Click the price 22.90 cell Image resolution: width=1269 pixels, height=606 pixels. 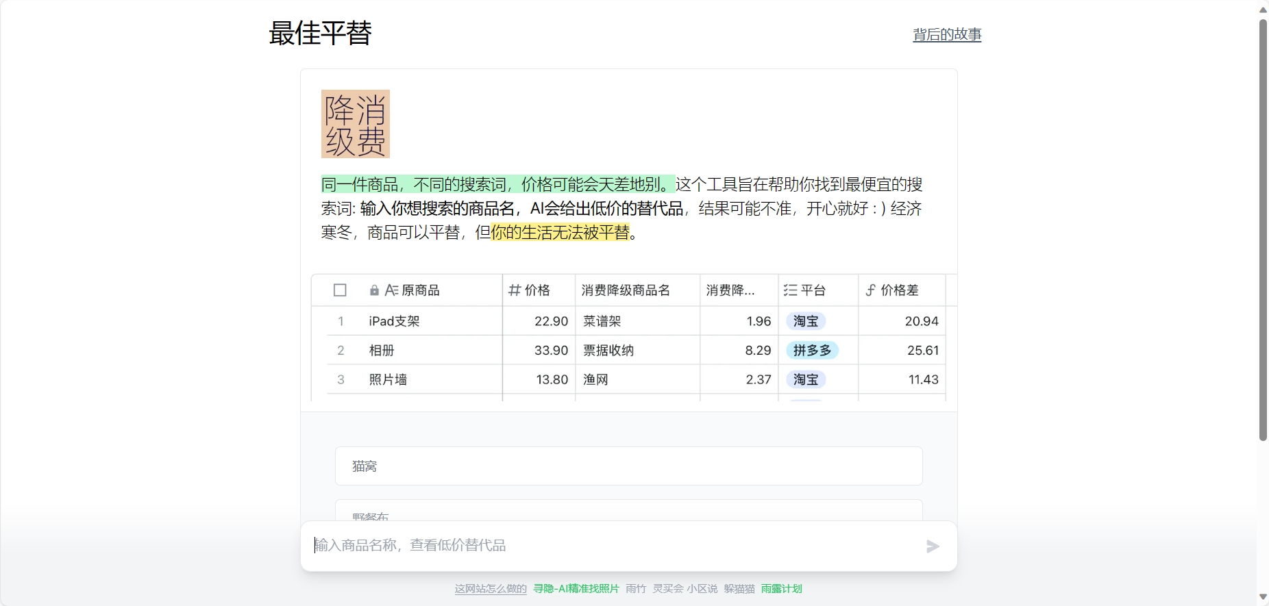click(x=539, y=321)
